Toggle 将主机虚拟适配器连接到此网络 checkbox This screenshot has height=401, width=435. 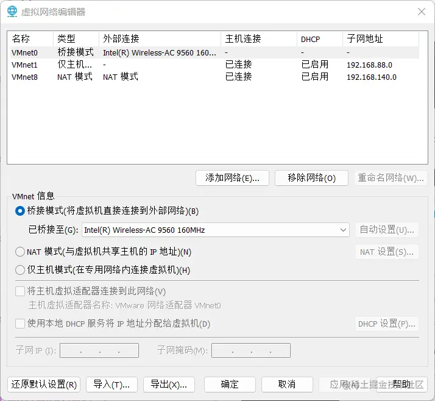[x=20, y=291]
